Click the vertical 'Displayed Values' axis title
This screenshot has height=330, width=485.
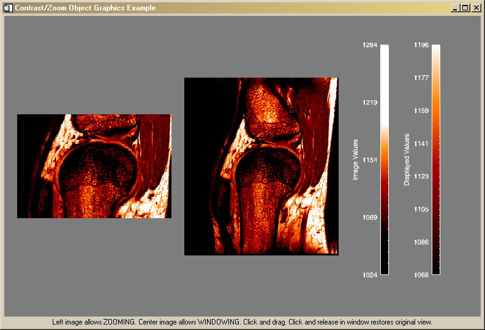(407, 160)
